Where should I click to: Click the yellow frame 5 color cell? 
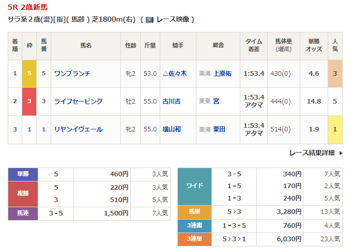pyautogui.click(x=29, y=74)
